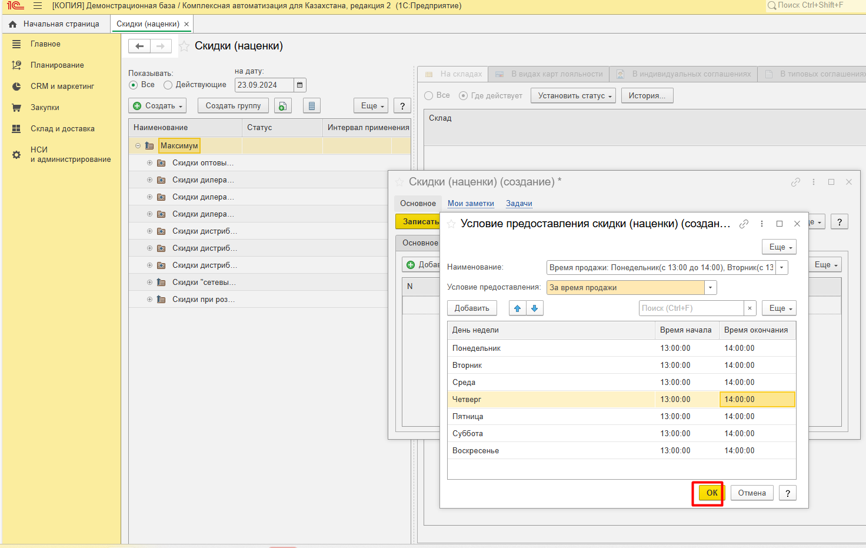Choose the "Где действует" radio option
This screenshot has width=866, height=548.
(x=464, y=96)
